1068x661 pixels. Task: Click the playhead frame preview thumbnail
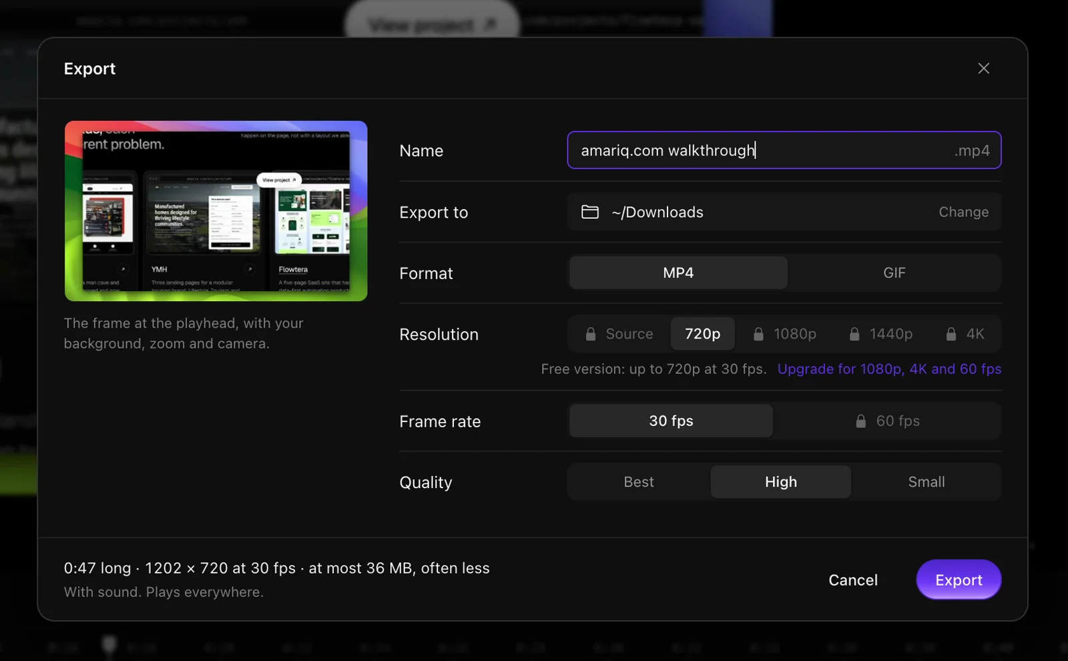[x=216, y=211]
